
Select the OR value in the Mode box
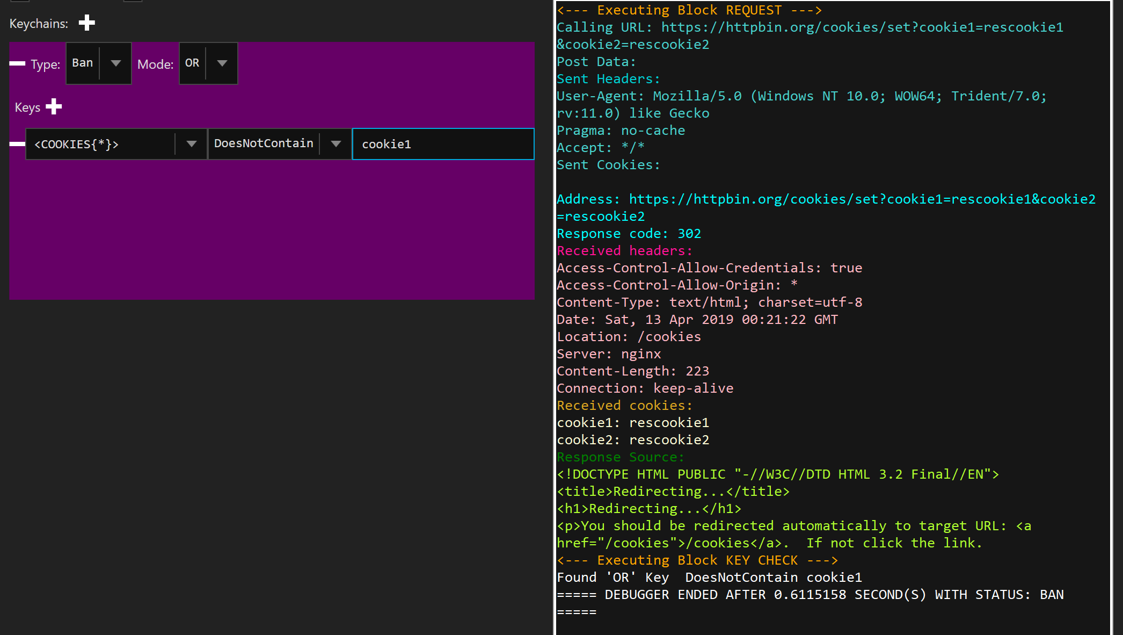click(x=192, y=63)
